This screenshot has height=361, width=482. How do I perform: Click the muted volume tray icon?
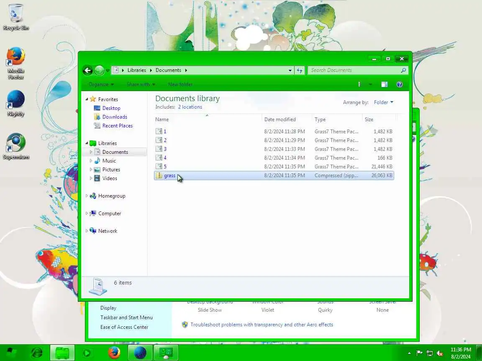click(x=440, y=353)
